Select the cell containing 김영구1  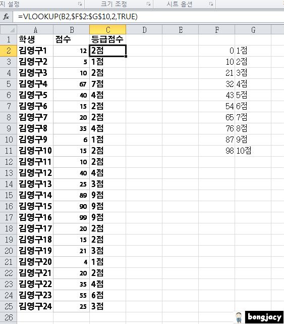(35, 51)
